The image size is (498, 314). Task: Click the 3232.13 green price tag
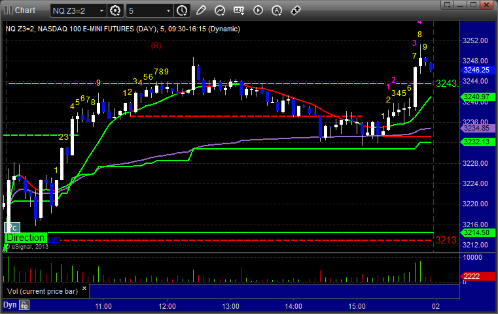[477, 142]
